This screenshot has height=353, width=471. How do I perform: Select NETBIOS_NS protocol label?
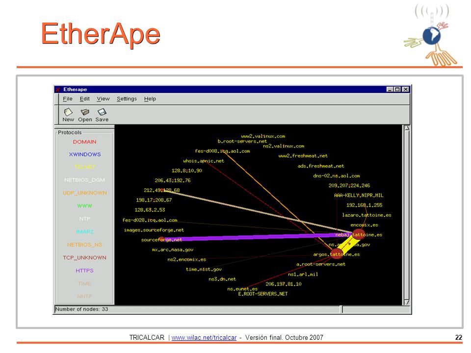tap(85, 245)
